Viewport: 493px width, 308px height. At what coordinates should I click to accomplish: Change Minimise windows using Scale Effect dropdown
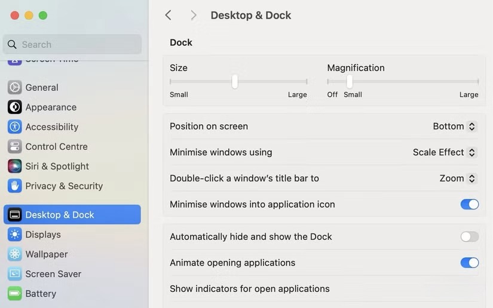(444, 152)
